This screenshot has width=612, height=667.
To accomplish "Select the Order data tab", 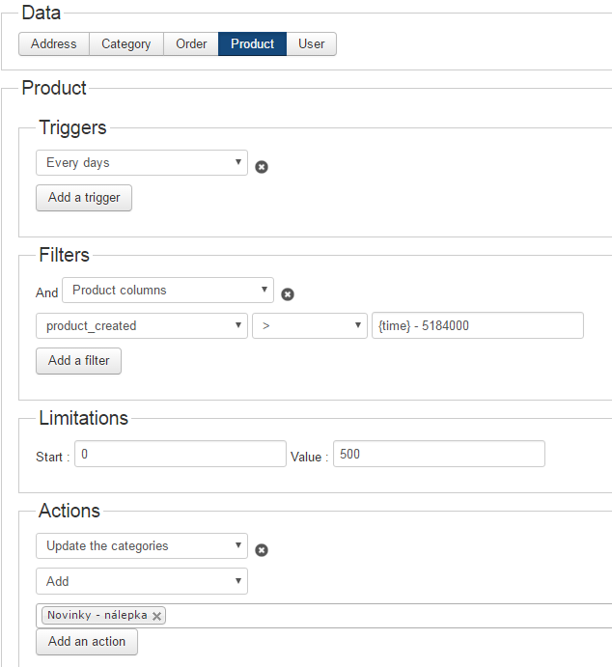I will 191,43.
